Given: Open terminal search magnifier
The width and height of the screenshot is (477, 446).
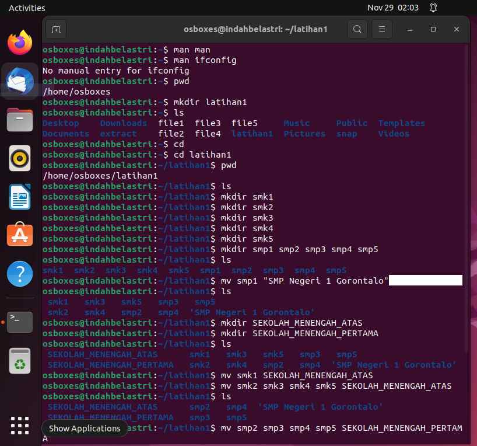Looking at the screenshot, I should [x=357, y=29].
